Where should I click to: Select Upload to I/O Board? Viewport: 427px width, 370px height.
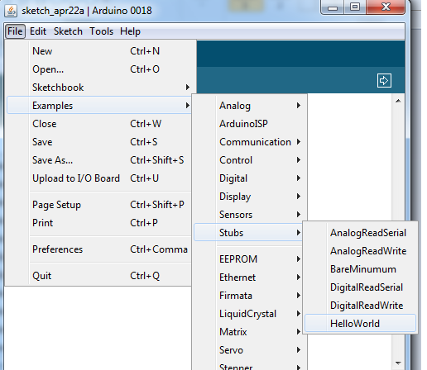[99, 178]
